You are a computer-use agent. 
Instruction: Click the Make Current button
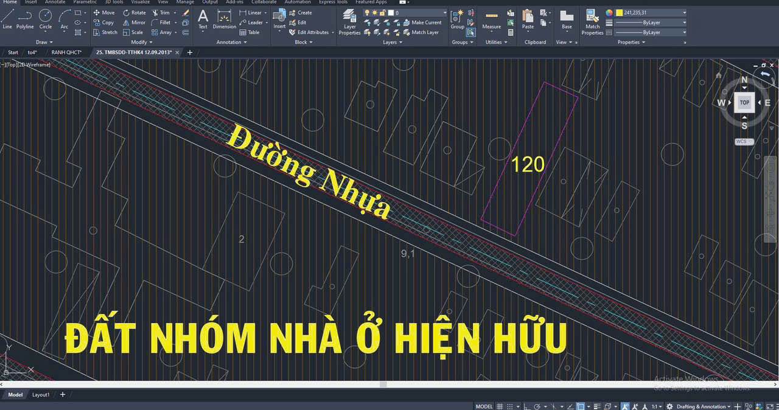click(x=425, y=23)
